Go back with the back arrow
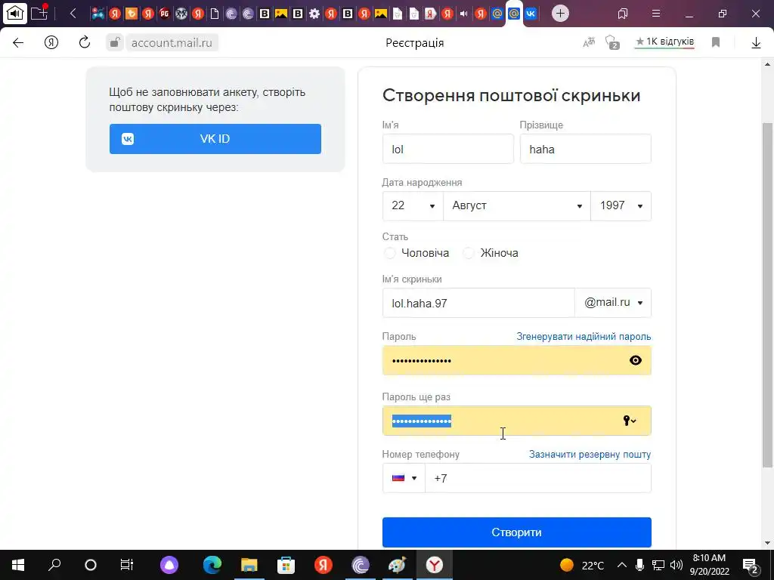This screenshot has width=774, height=580. tap(18, 42)
